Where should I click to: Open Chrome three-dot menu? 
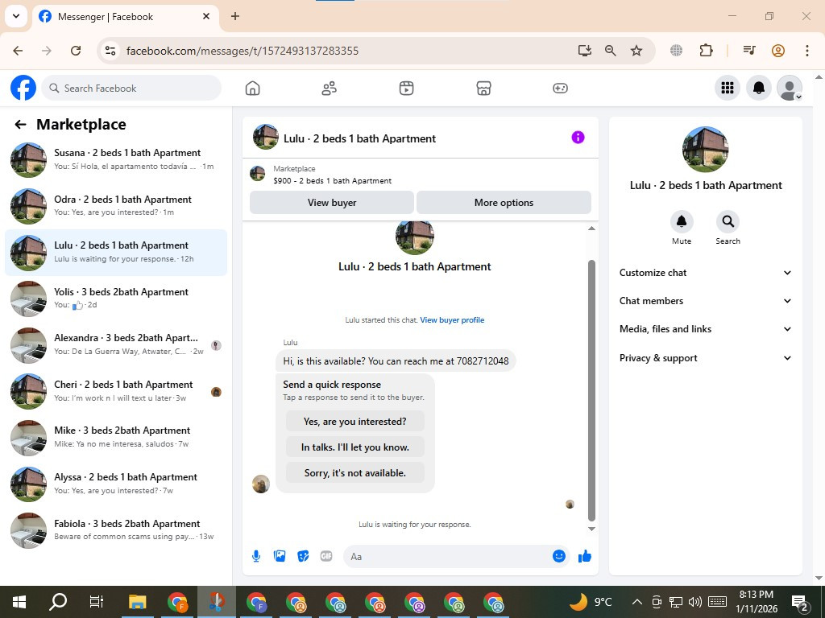pyautogui.click(x=807, y=51)
